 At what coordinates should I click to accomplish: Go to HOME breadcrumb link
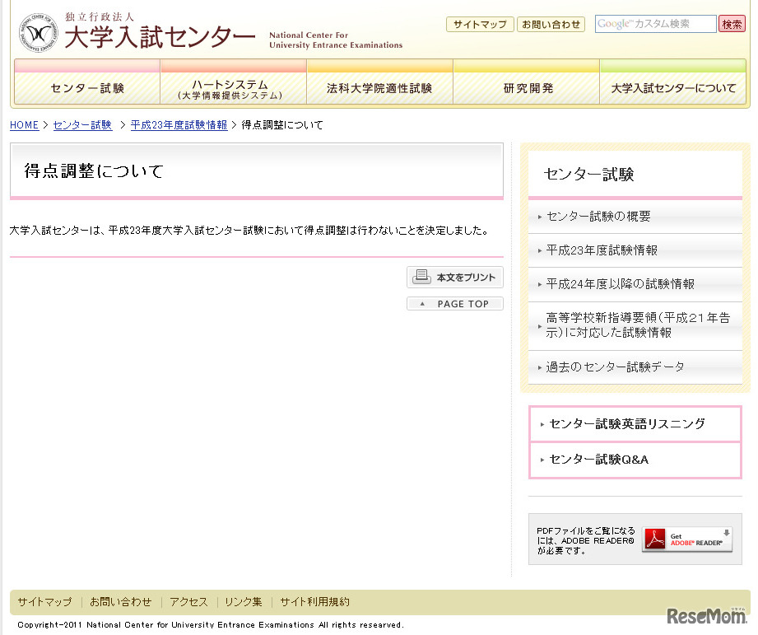24,125
